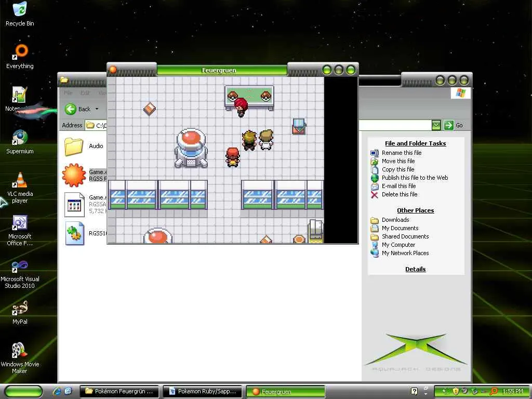Select the Game.rgssad archive file icon
532x399 pixels.
pyautogui.click(x=74, y=204)
